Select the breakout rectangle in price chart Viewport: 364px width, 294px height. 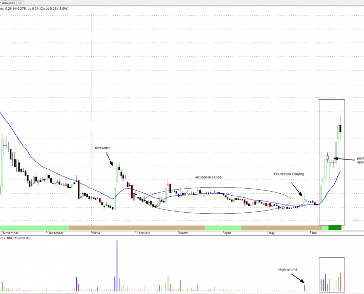click(x=319, y=153)
